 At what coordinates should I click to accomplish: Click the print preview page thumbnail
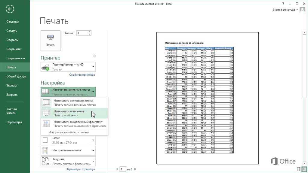tap(208, 98)
